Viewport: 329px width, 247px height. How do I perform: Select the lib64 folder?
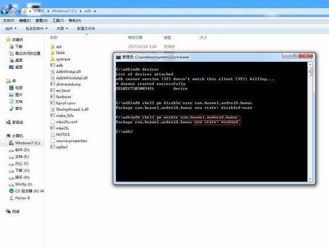(x=57, y=52)
